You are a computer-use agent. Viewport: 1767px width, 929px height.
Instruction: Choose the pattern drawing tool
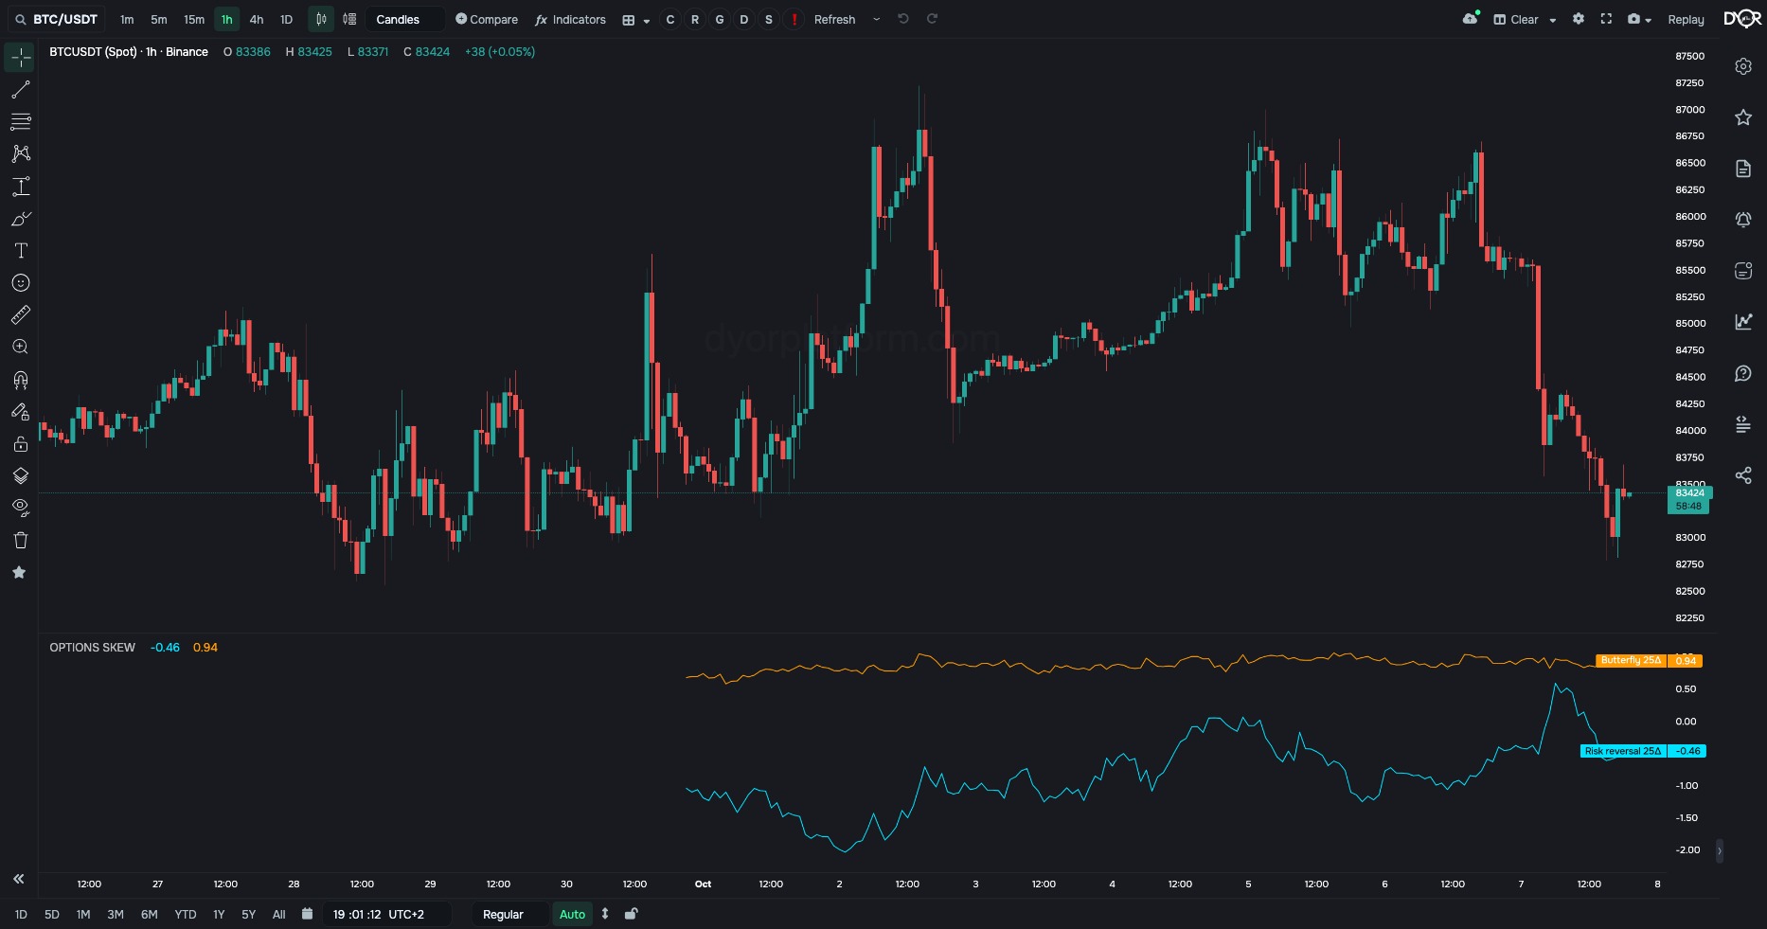coord(20,153)
